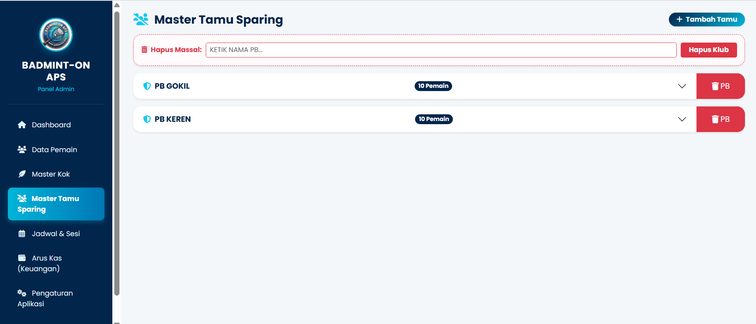The image size is (756, 324).
Task: Select Master Tamu Sparing menu item
Action: (56, 204)
